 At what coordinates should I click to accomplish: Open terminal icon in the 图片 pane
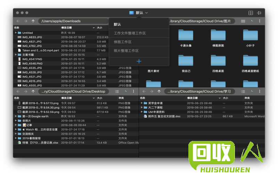point(252,21)
